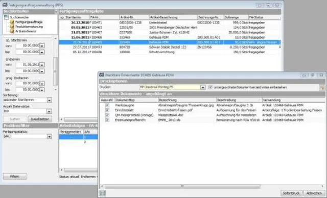Click the search criteria panel scroll-down arrow

[56, 89]
